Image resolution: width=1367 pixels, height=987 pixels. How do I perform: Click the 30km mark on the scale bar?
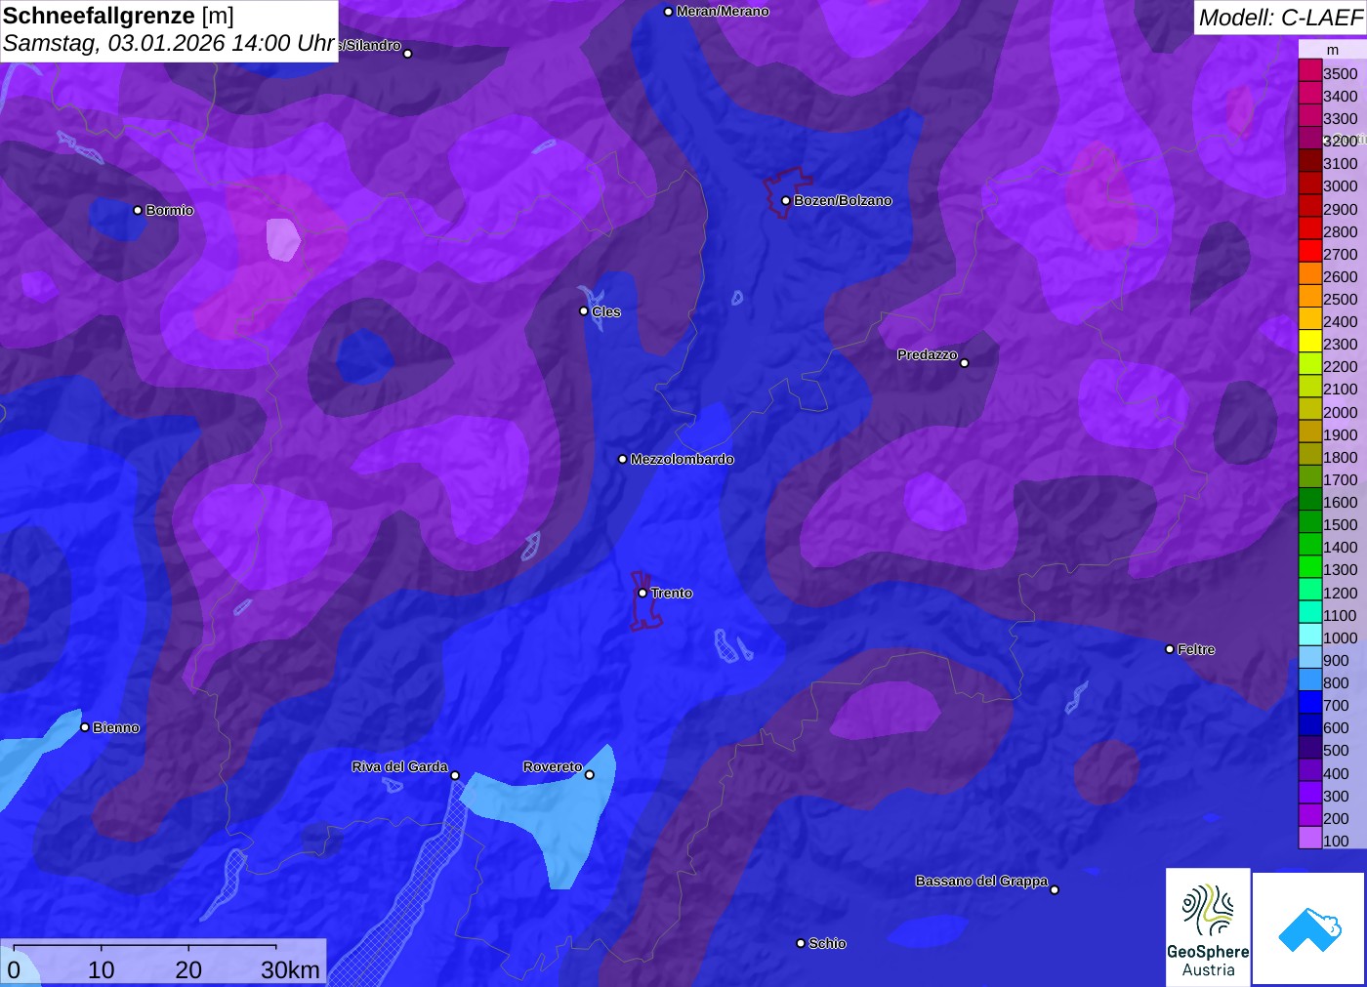[x=290, y=969]
